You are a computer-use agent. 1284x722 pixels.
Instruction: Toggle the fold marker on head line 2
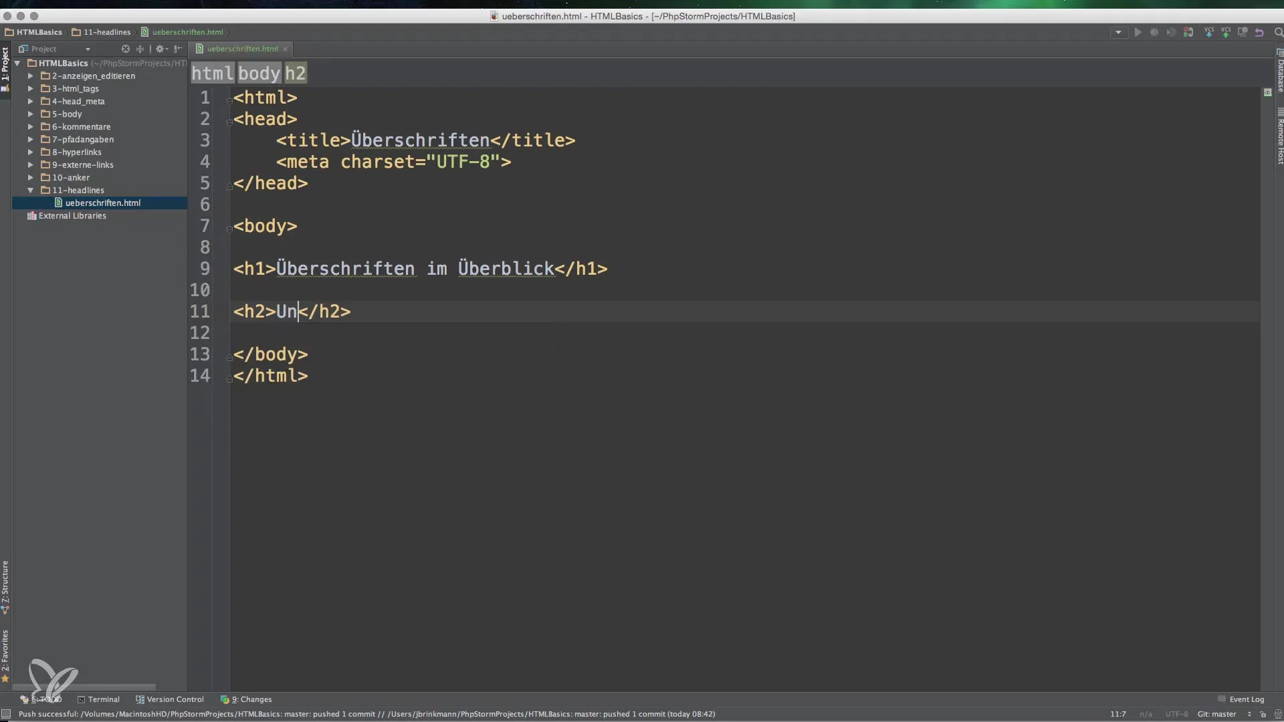pos(229,122)
